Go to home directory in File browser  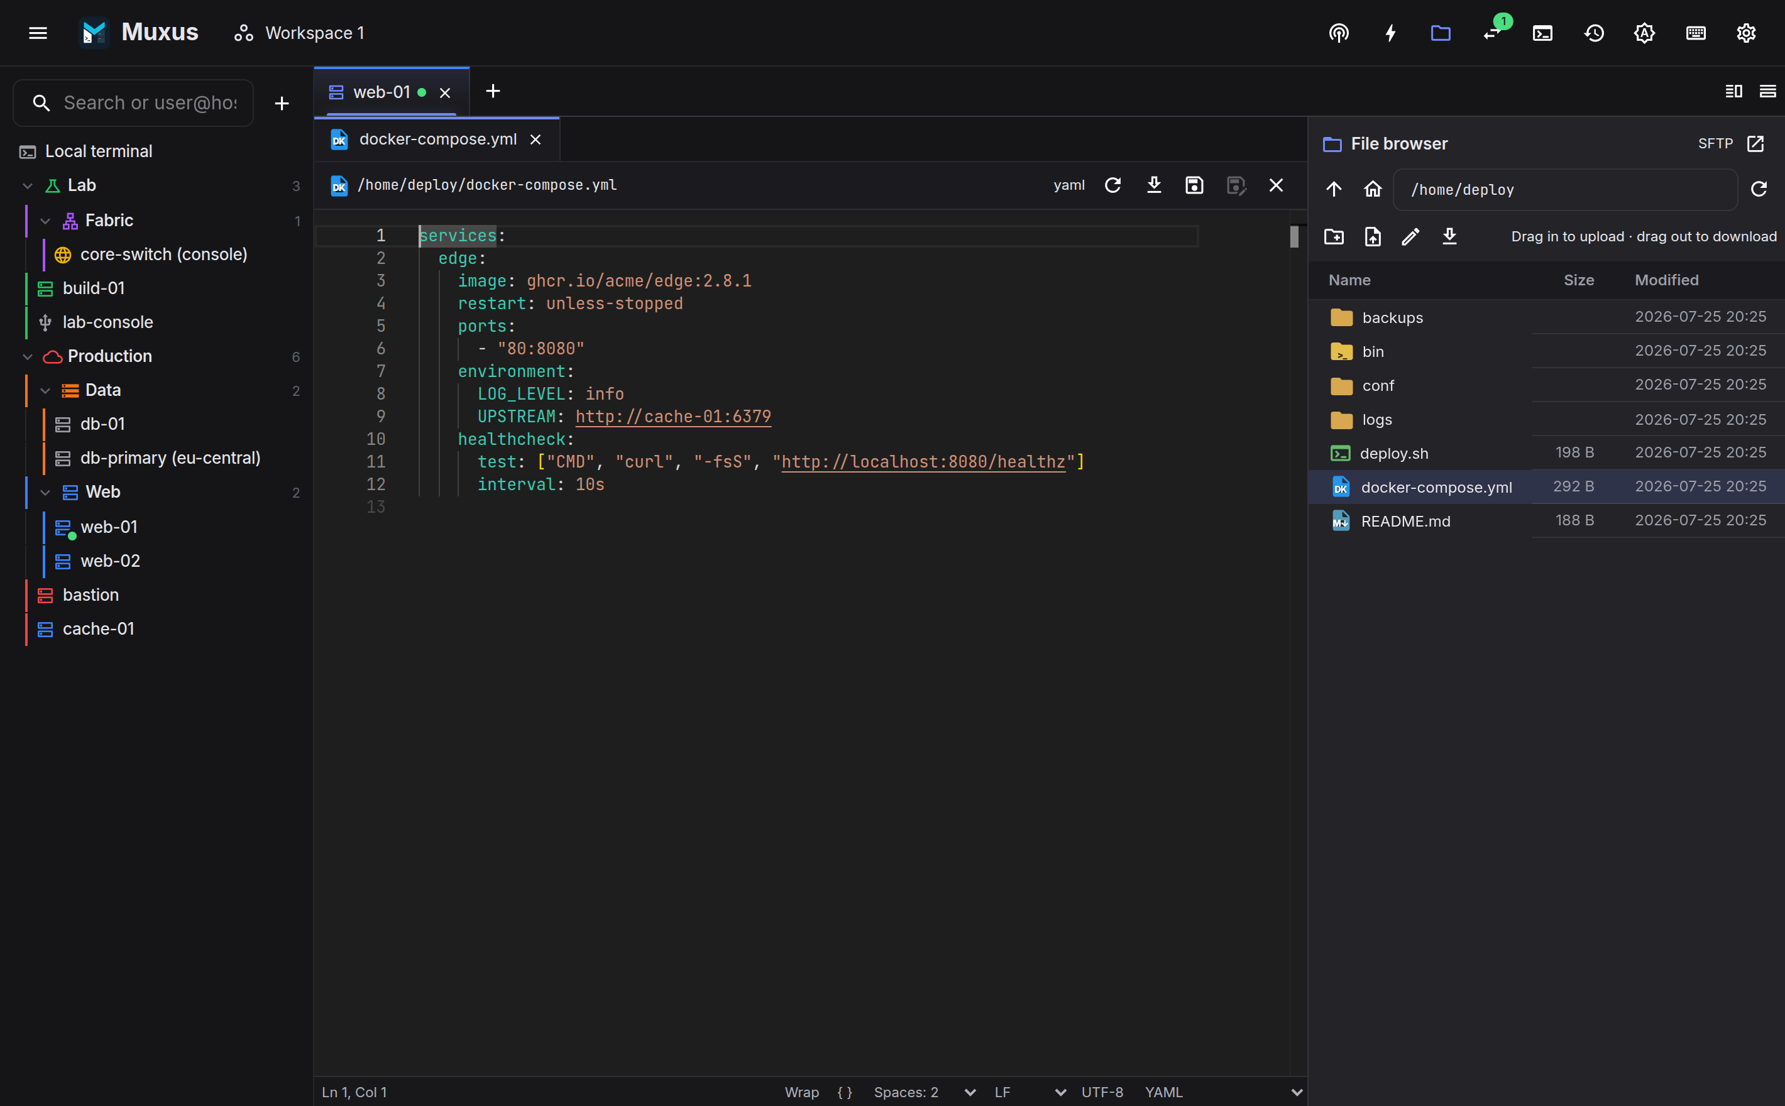[1373, 189]
